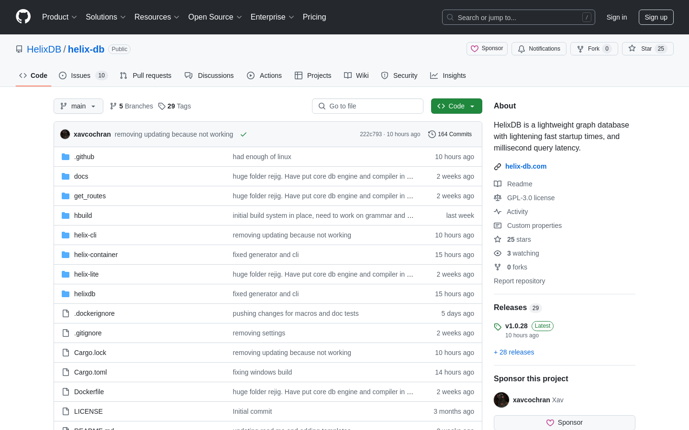Click the xavcochran avatar in the commit bar
Screen dimensions: 689x430
point(65,134)
